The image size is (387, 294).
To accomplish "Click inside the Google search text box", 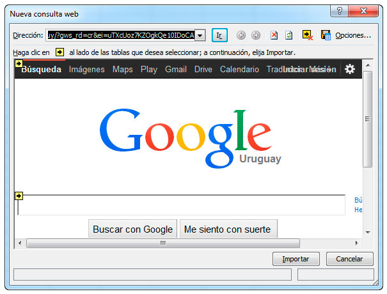I will tap(182, 205).
